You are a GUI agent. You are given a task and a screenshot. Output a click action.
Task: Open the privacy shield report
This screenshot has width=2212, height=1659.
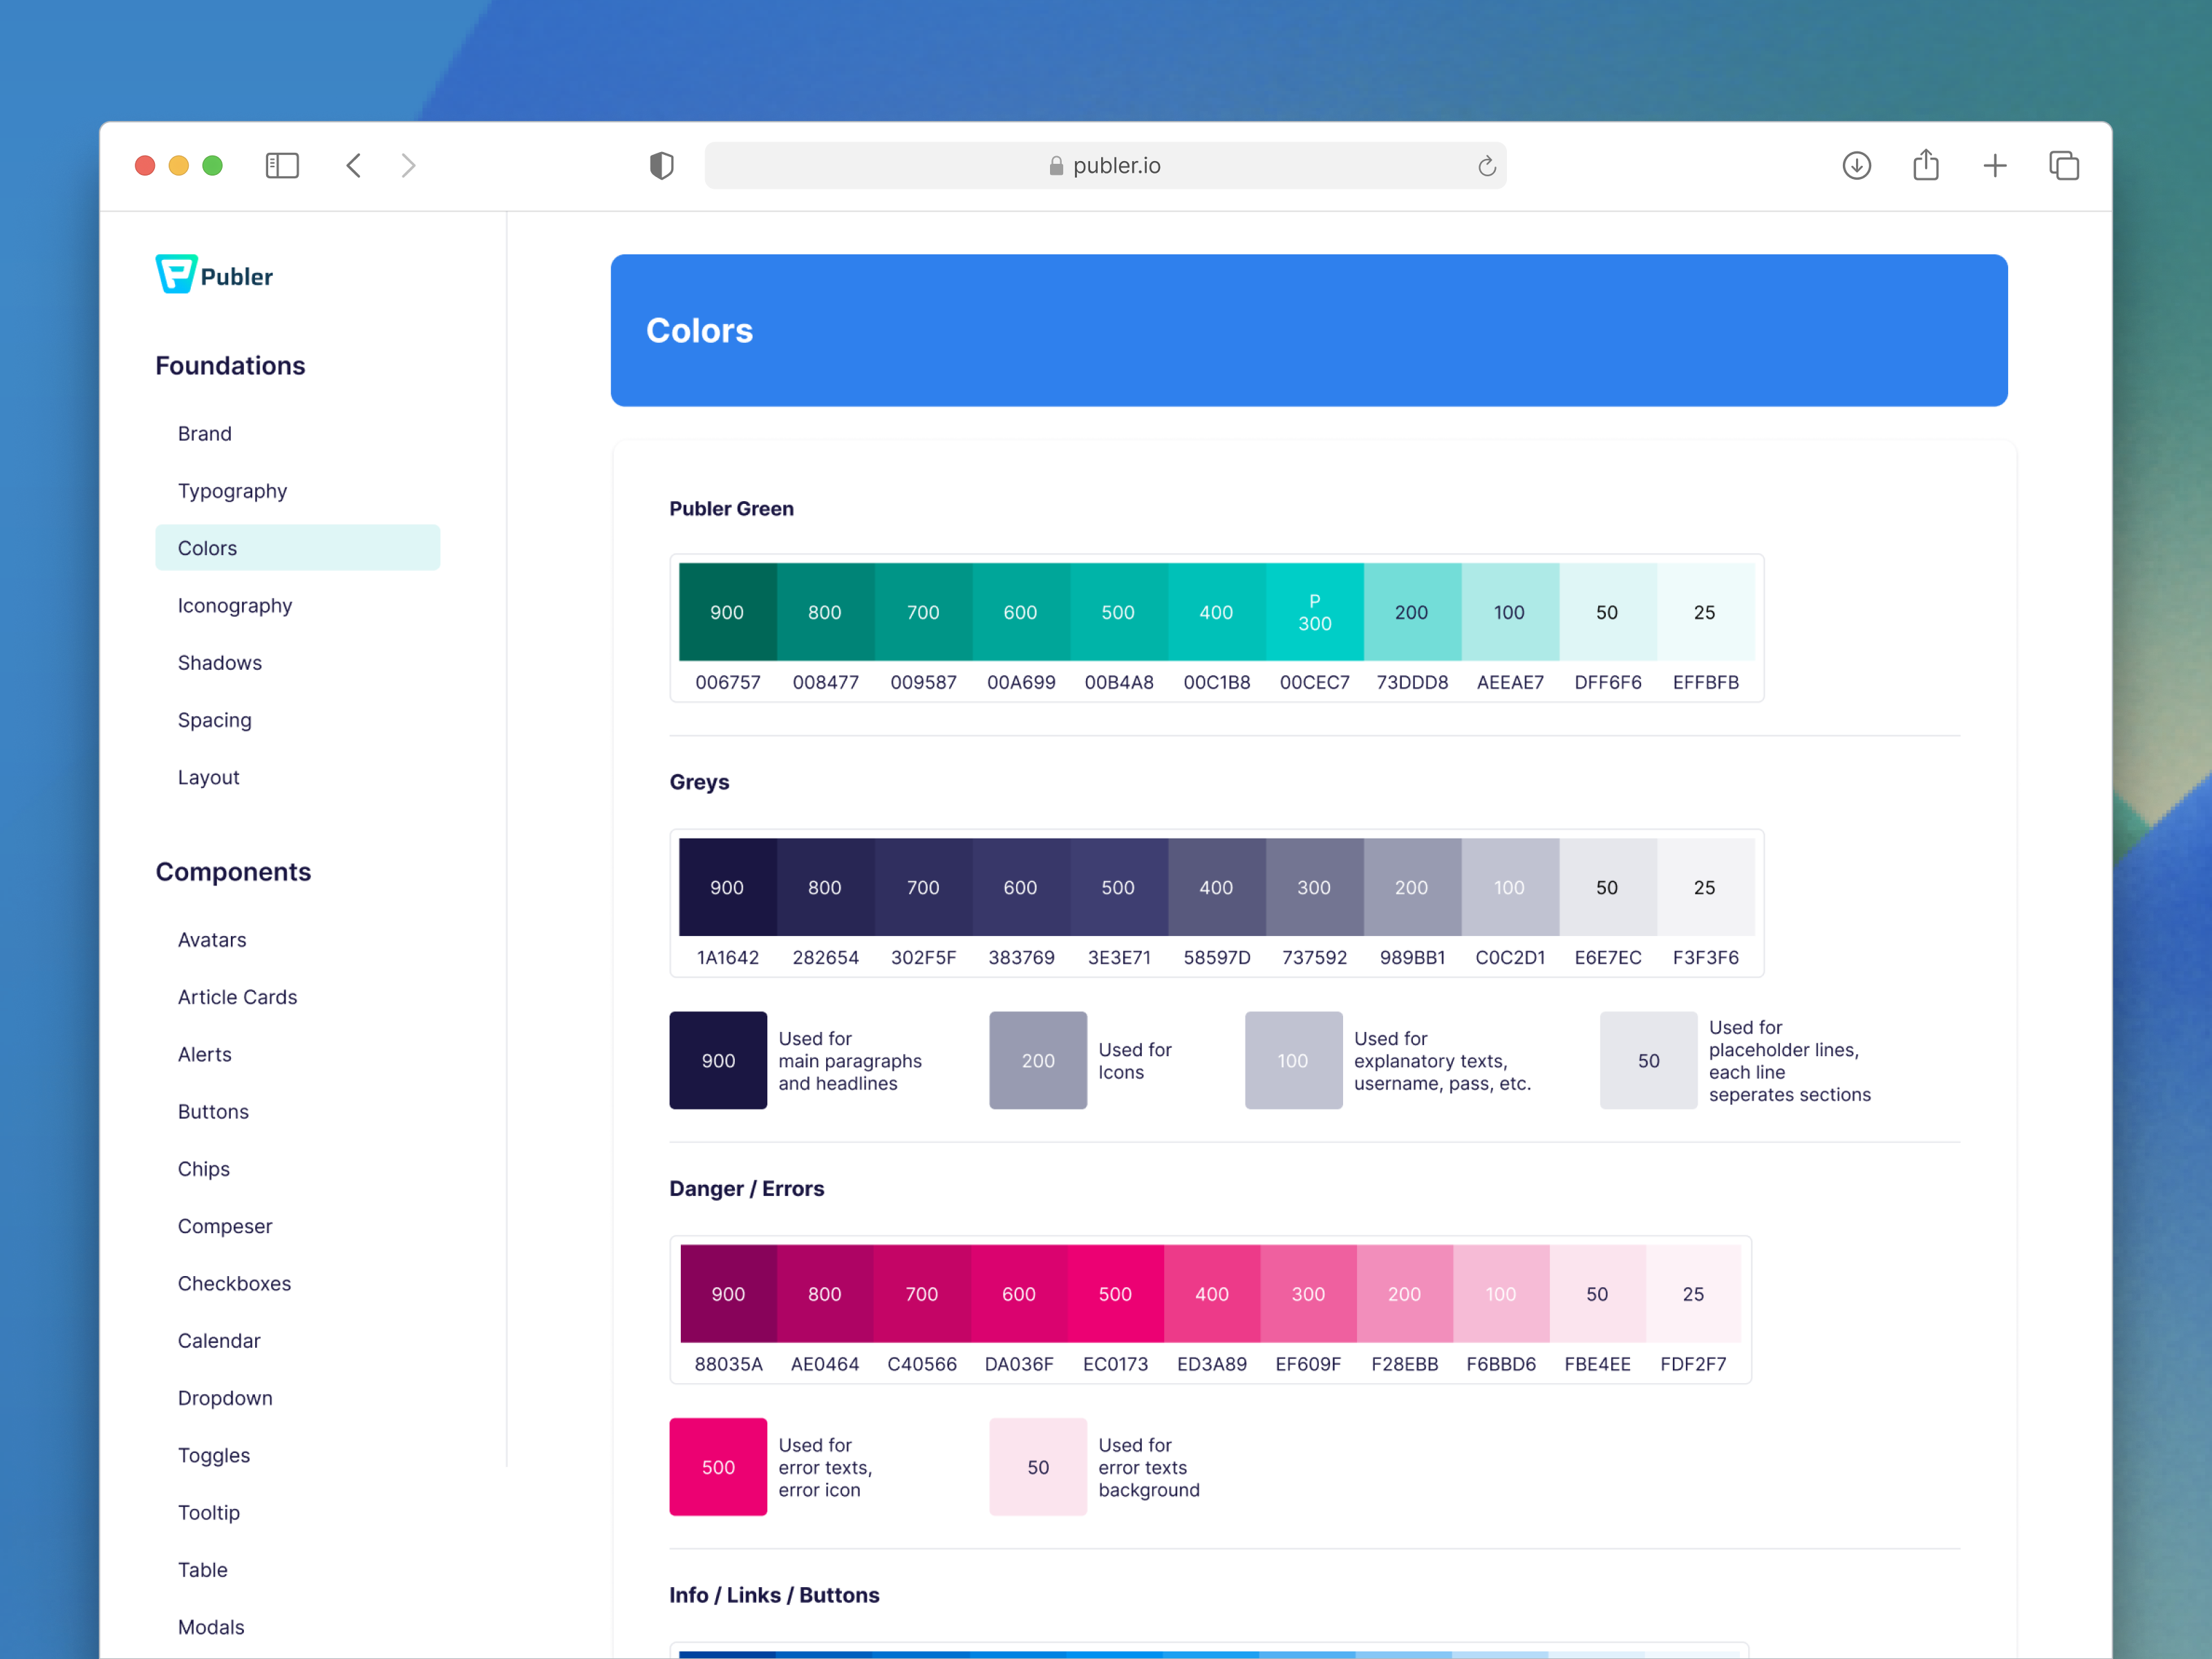[x=661, y=165]
